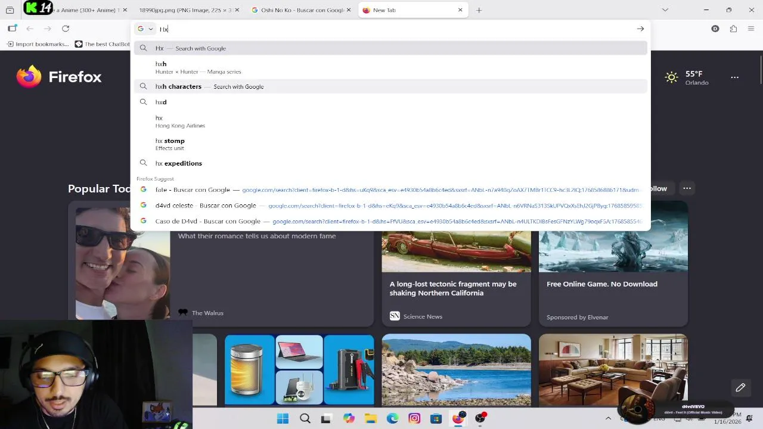This screenshot has height=429, width=763.
Task: Open 'The best ChatBot' bookmark
Action: [102, 44]
